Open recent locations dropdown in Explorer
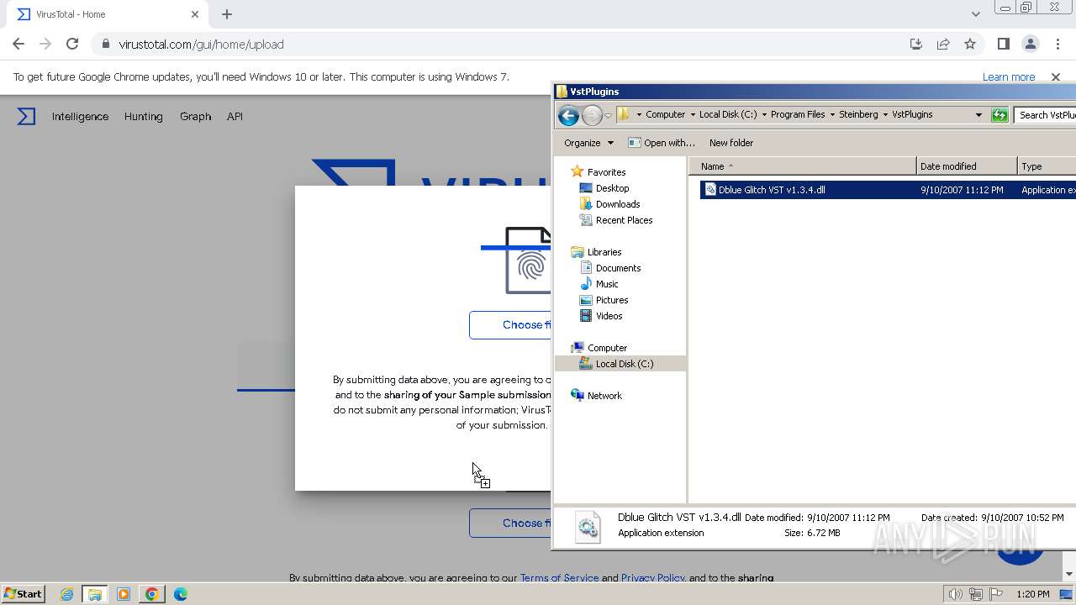Viewport: 1076px width, 605px height. tap(608, 116)
